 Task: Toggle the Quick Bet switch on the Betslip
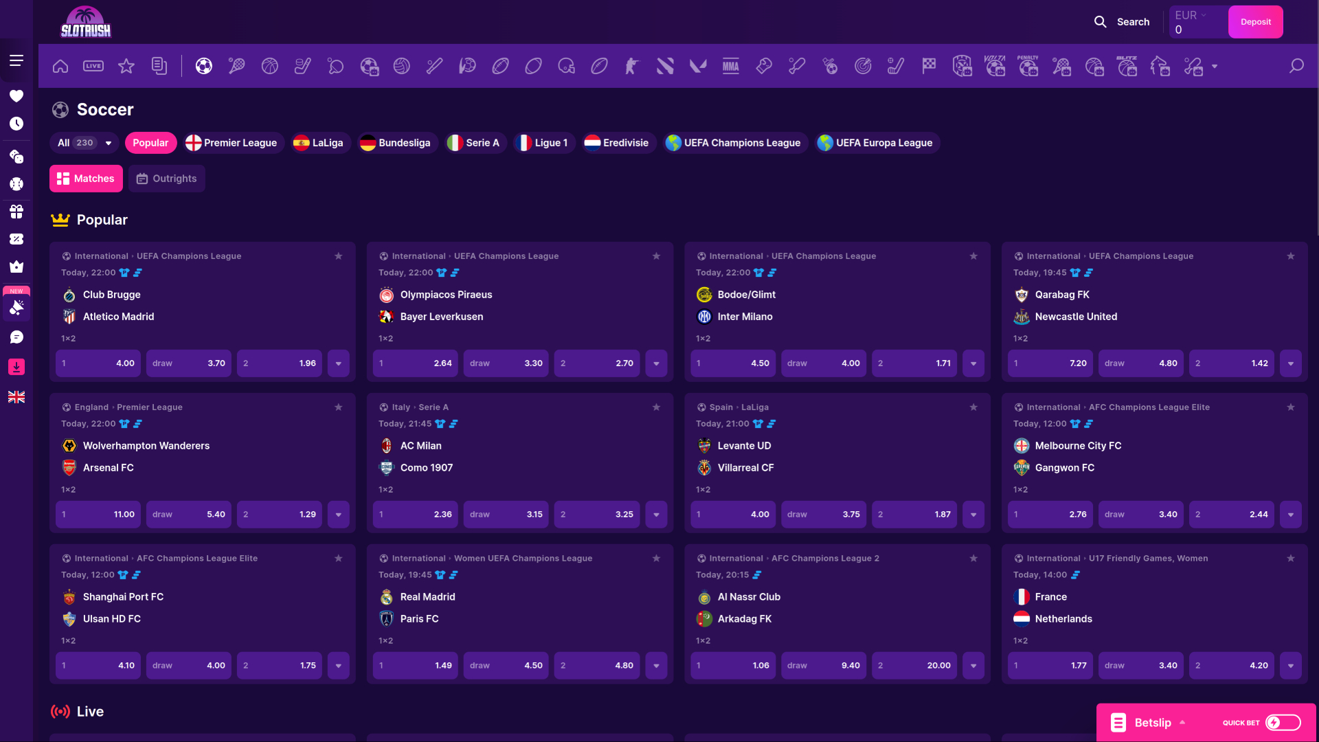1283,723
